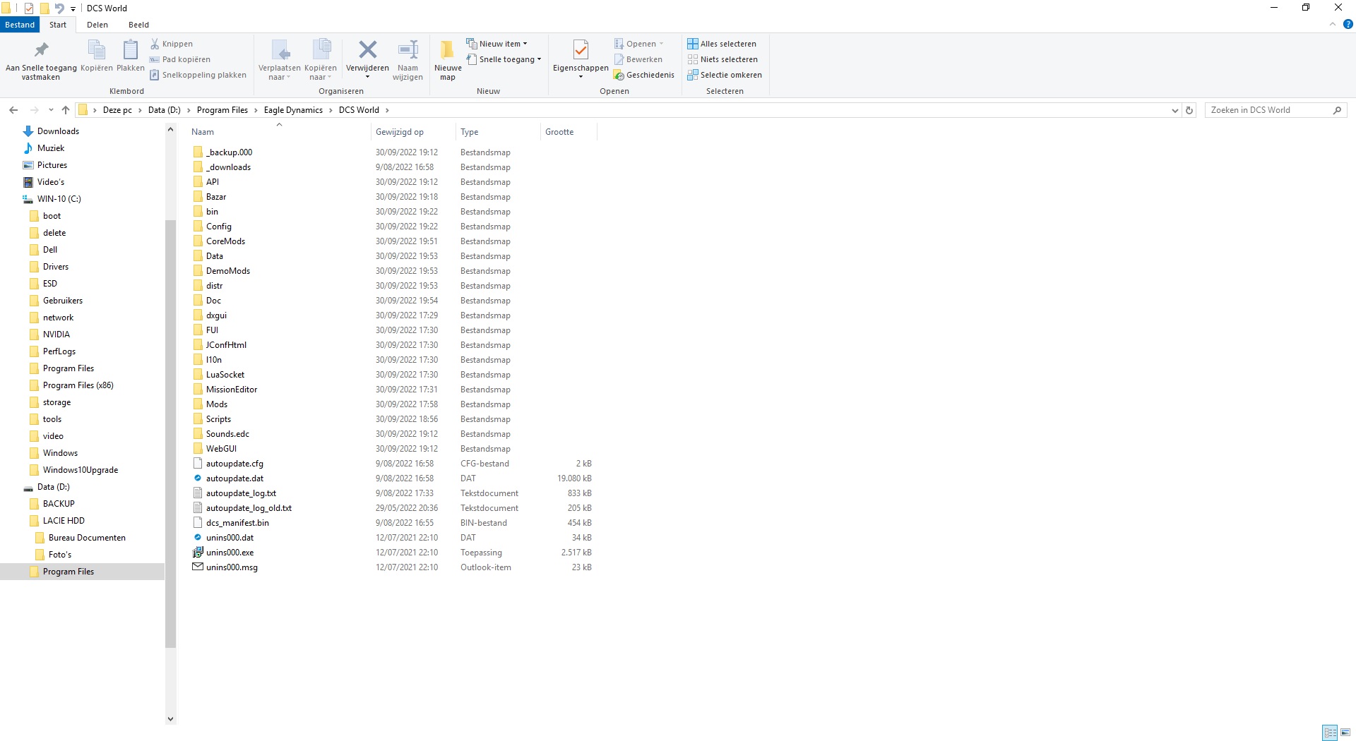Open recent locations dropdown arrow
This screenshot has height=741, width=1356.
click(x=51, y=110)
